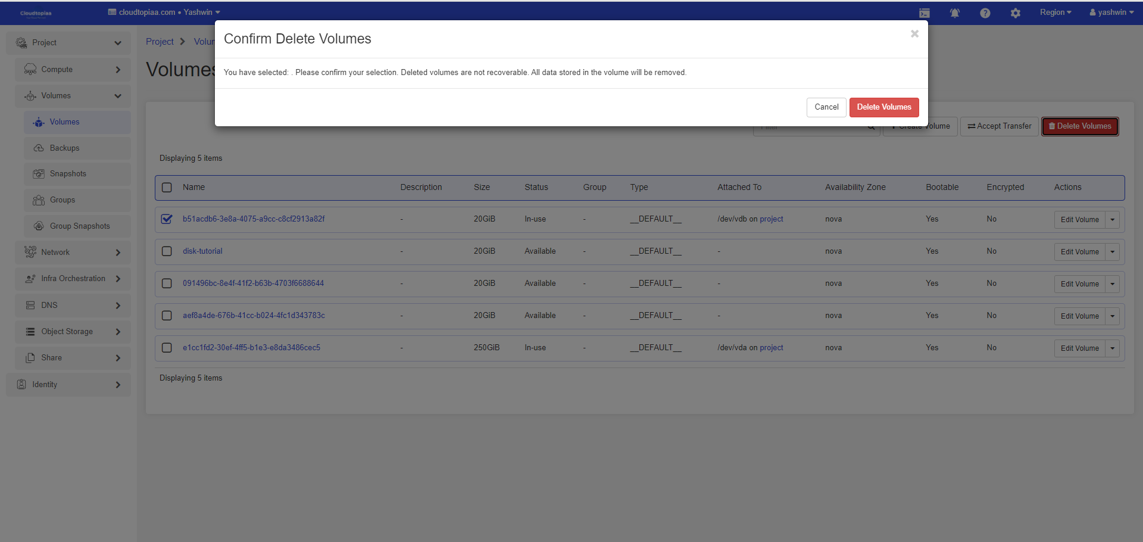Toggle the select-all checkbox in table header
Screen dimensions: 1143x542
(167, 188)
